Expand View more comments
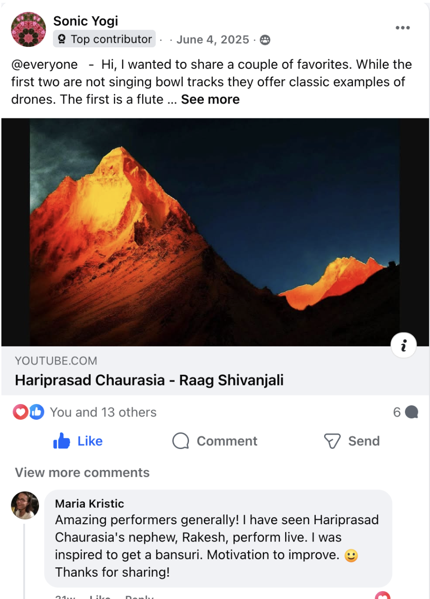This screenshot has width=430, height=599. (x=82, y=473)
